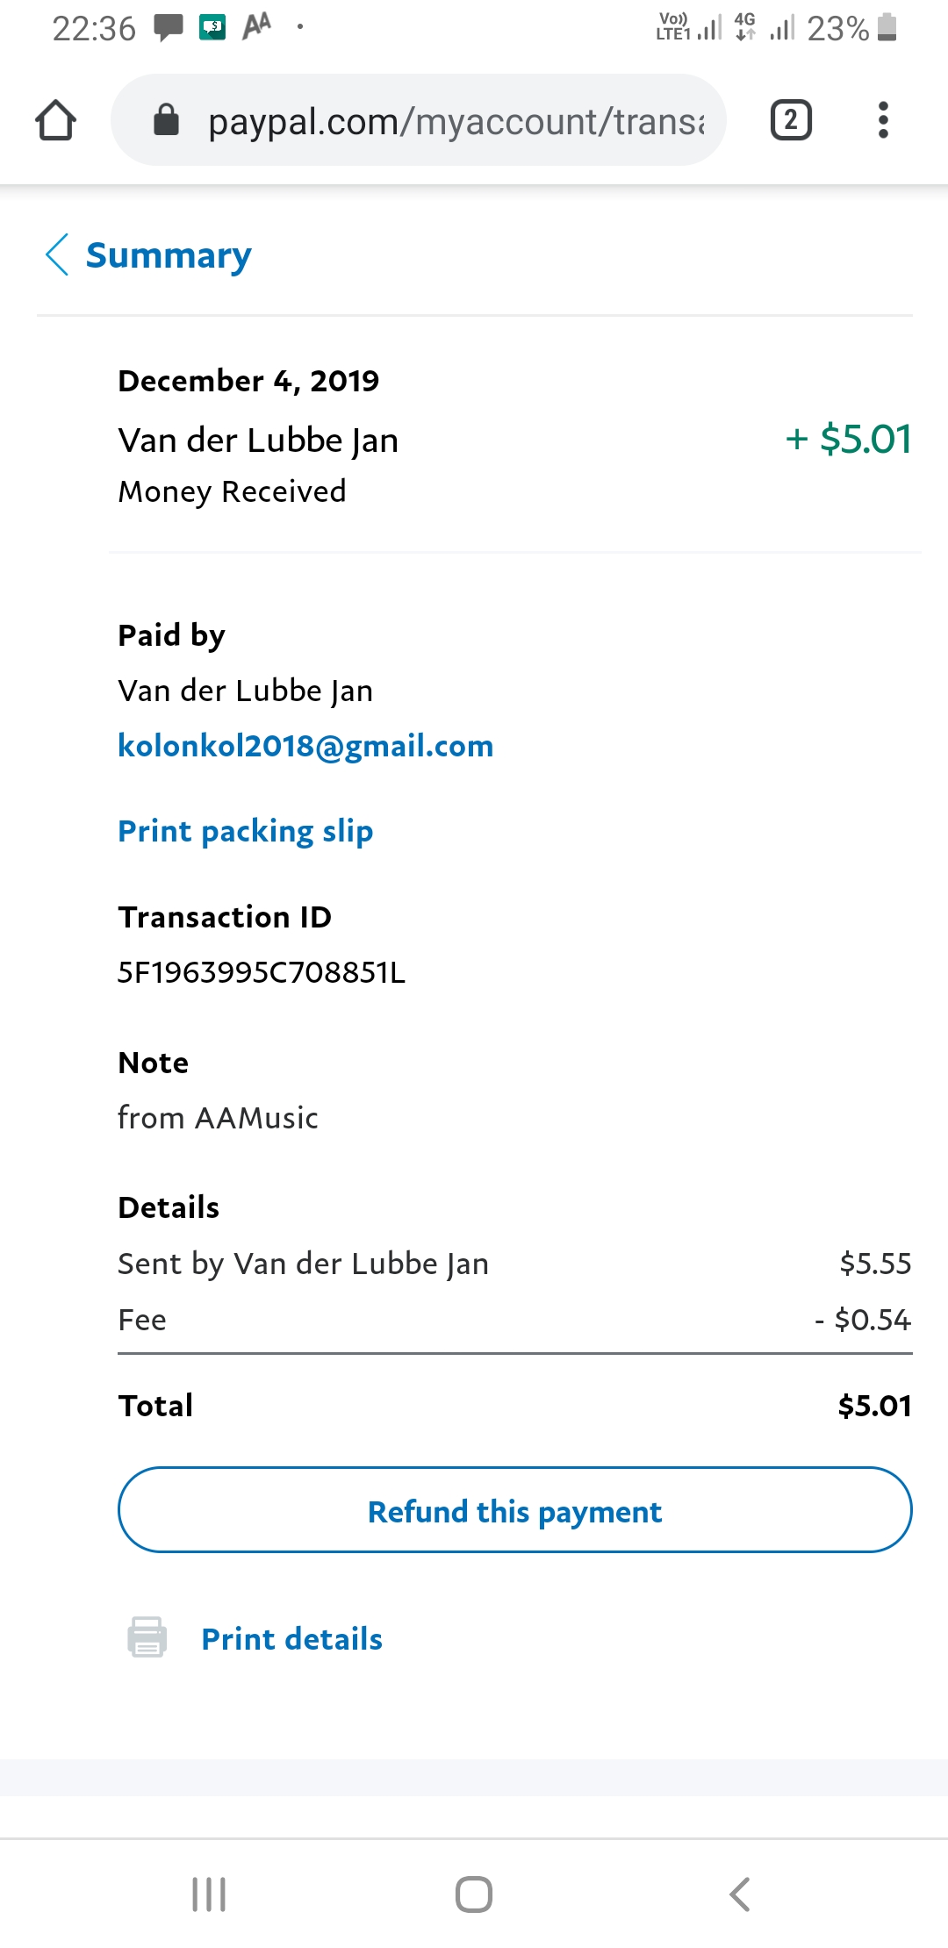
Task: Open the tab switcher showing 2 tabs
Action: pos(790,120)
